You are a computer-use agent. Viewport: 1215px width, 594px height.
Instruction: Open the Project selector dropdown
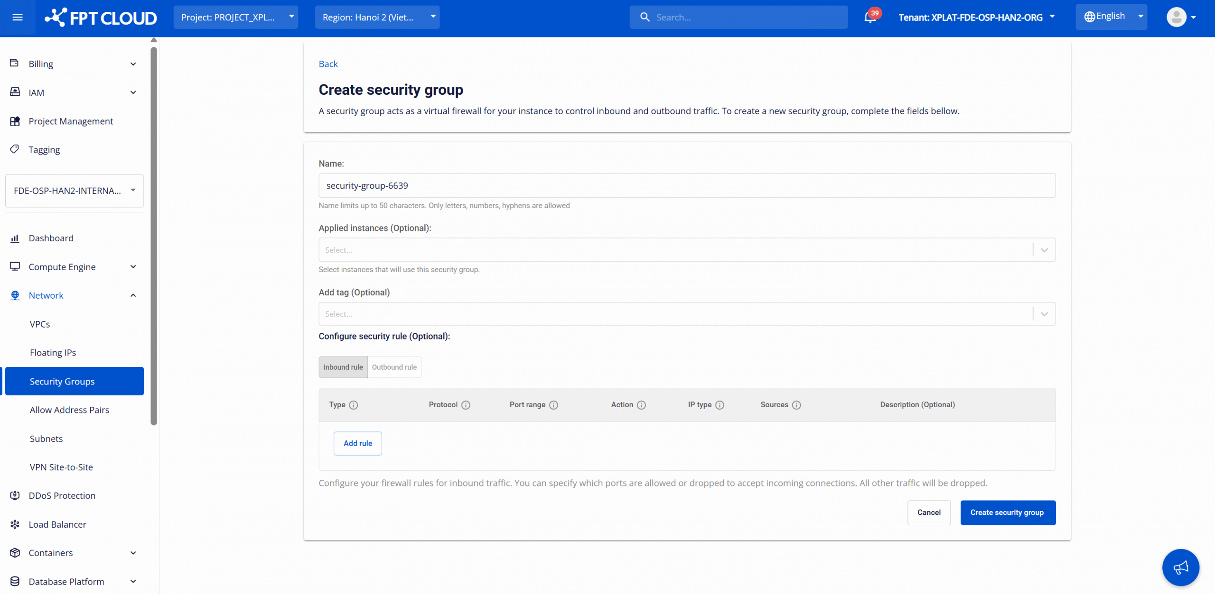[x=236, y=18]
